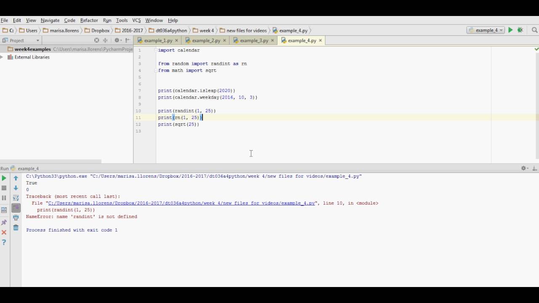Switch to example_1.py tab
Image resolution: width=539 pixels, height=303 pixels.
pos(158,40)
